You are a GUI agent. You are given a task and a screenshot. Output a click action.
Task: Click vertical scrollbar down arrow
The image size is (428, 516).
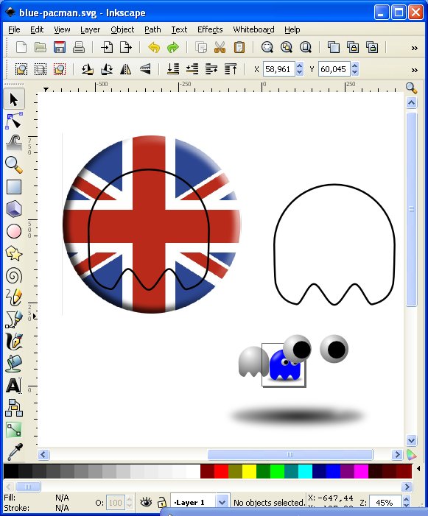pyautogui.click(x=411, y=440)
